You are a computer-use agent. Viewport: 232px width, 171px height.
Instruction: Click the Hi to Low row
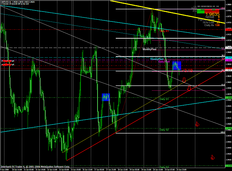coord(211,22)
